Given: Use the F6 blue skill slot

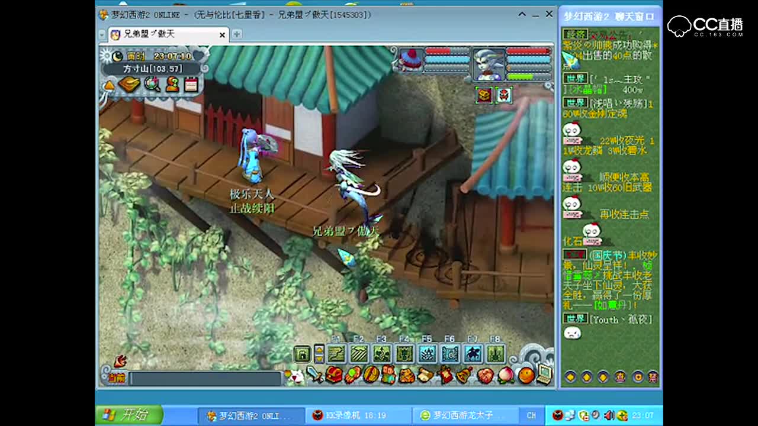Looking at the screenshot, I should click(450, 354).
